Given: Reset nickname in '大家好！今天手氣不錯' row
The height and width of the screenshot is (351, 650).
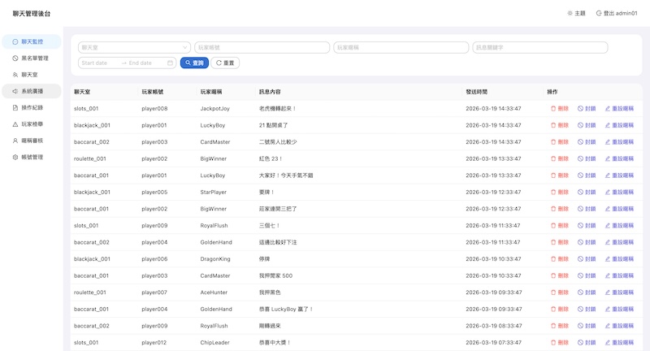Looking at the screenshot, I should coord(619,175).
